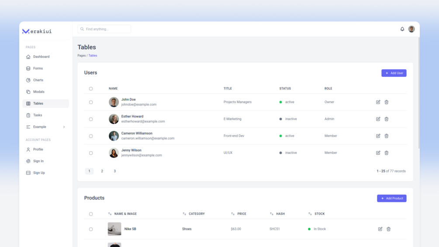Image resolution: width=439 pixels, height=247 pixels.
Task: Click the Add Product button
Action: coord(391,198)
